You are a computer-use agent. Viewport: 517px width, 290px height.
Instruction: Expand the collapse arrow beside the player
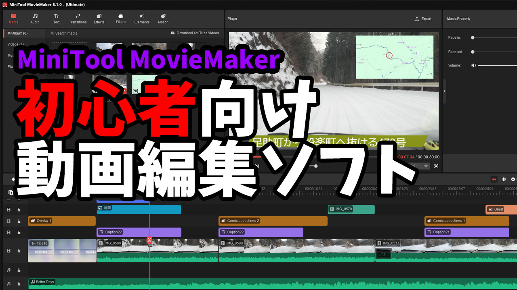[x=444, y=91]
